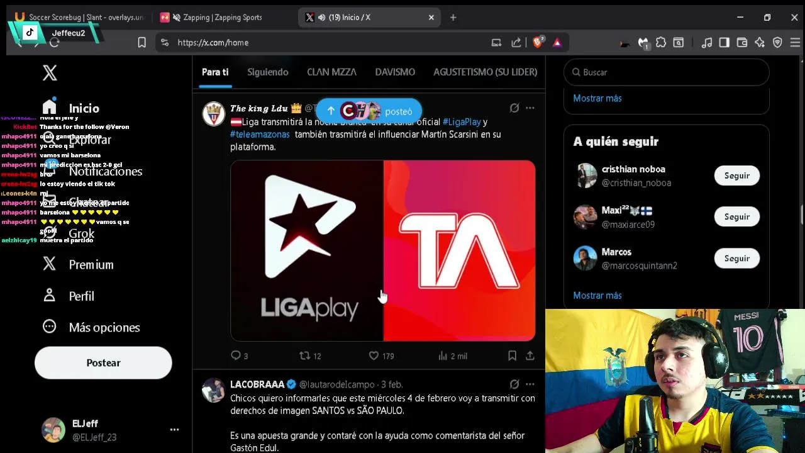Image resolution: width=805 pixels, height=453 pixels.
Task: Open the AGUSTETISMO (SU LIDER) tab
Action: click(x=486, y=72)
